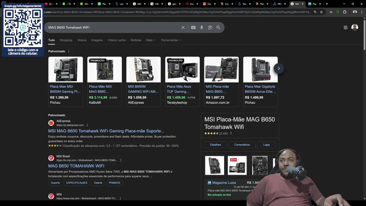Open the Comentários button in product panel
Image resolution: width=366 pixels, height=206 pixels.
point(242,145)
